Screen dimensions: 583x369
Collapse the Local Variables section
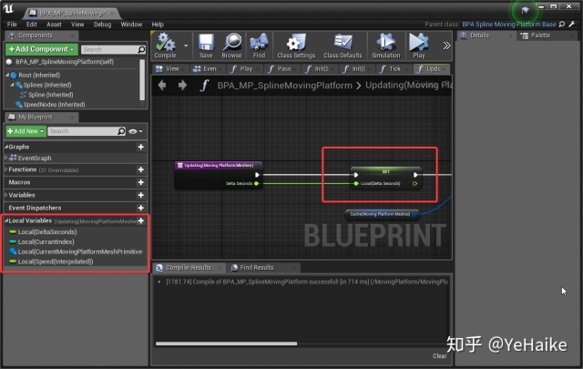(x=6, y=220)
